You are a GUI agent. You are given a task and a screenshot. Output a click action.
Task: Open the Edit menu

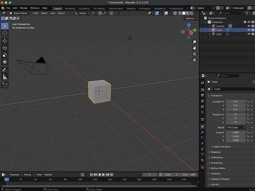[x=15, y=8]
